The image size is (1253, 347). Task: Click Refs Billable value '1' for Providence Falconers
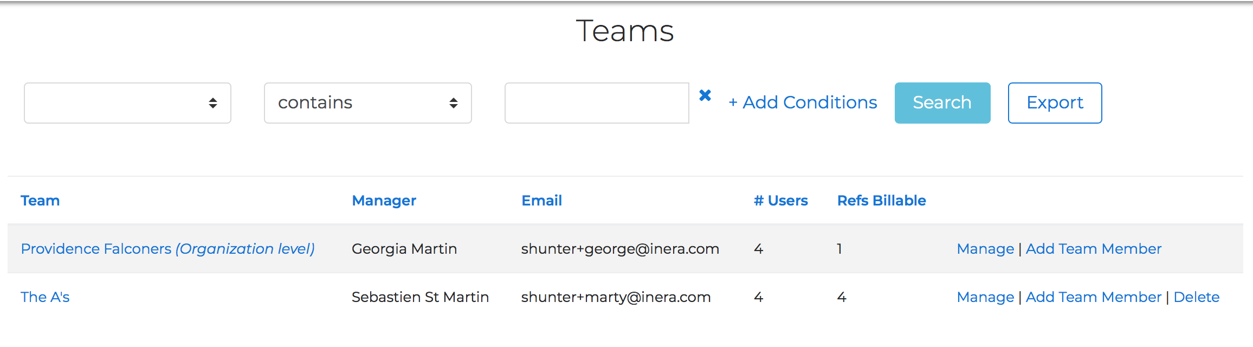coord(839,249)
